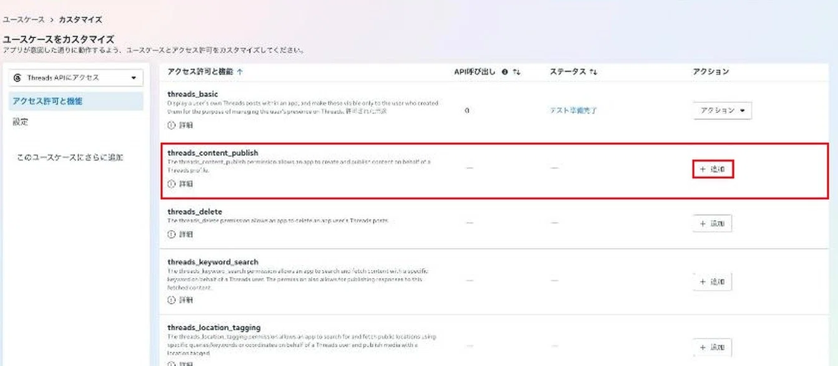Click the threads_delete permission name
838x366 pixels.
[195, 212]
